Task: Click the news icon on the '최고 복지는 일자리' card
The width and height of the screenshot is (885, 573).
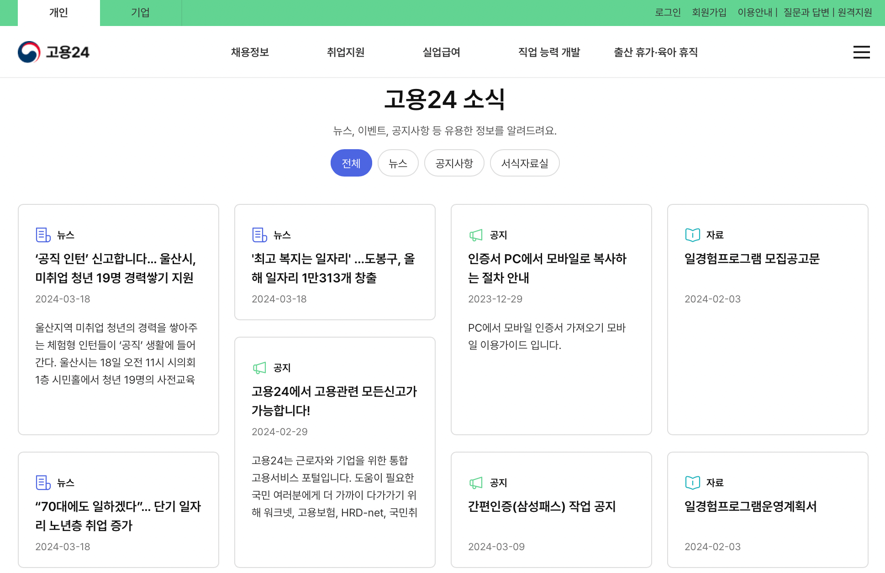Action: point(259,234)
